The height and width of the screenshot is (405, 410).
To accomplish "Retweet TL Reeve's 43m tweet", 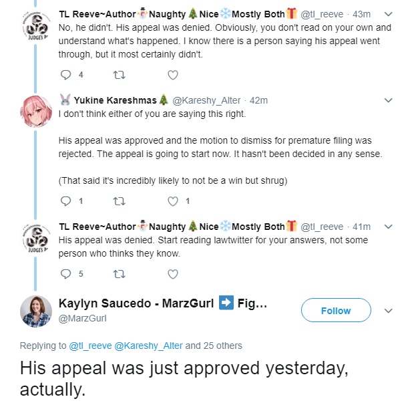I will [x=120, y=75].
